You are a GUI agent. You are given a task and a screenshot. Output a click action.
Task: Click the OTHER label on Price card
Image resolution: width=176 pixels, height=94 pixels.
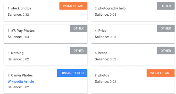166,28
